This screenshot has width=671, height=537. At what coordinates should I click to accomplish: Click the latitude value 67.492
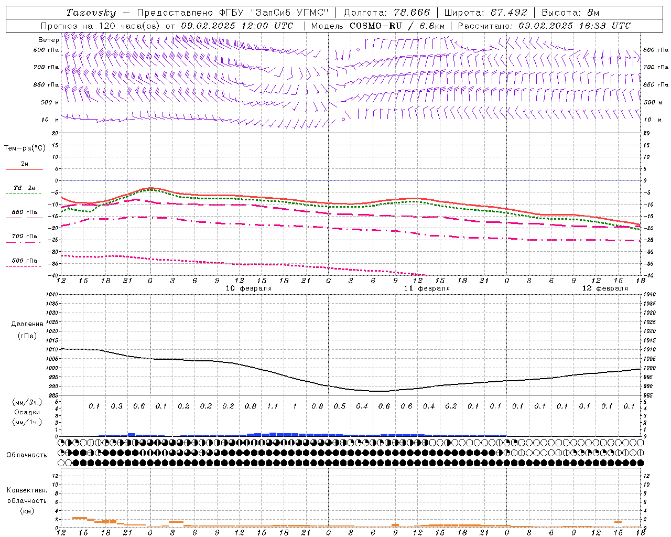tap(508, 13)
